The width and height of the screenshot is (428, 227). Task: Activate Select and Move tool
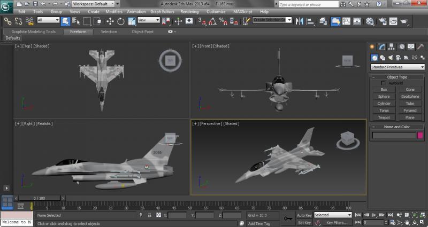pyautogui.click(x=110, y=21)
